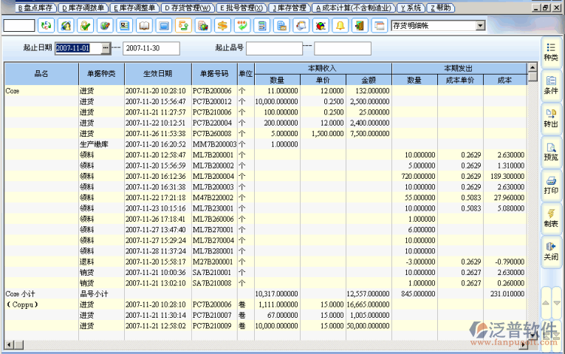Click the 种类 (category) sidebar button

(550, 51)
